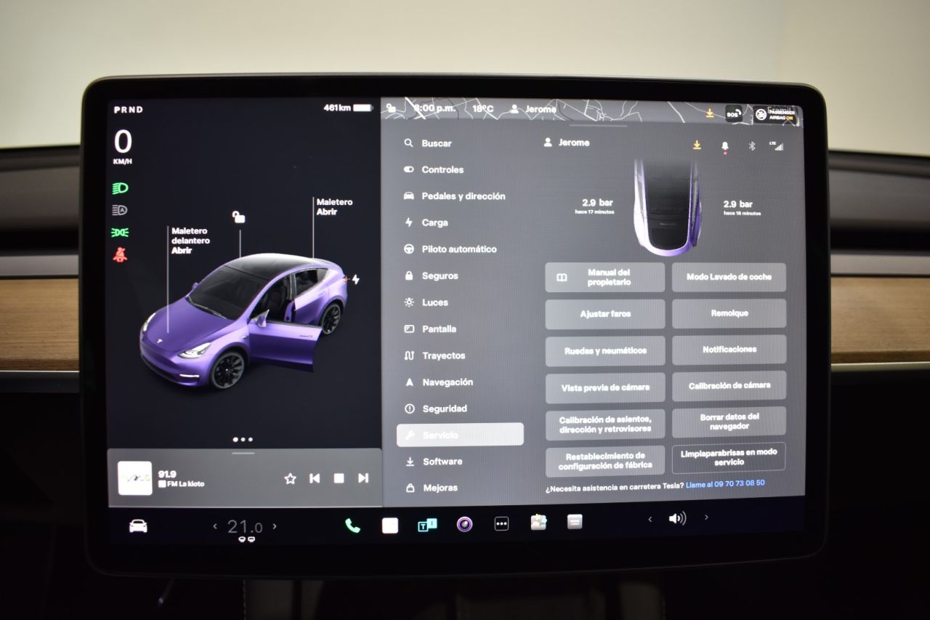Open Manual del propietario
This screenshot has height=620, width=930.
(604, 277)
